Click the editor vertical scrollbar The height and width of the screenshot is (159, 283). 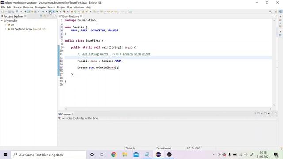(274, 63)
